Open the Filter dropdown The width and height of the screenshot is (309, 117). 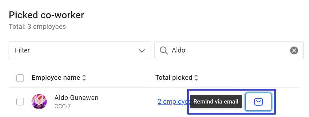pos(79,50)
